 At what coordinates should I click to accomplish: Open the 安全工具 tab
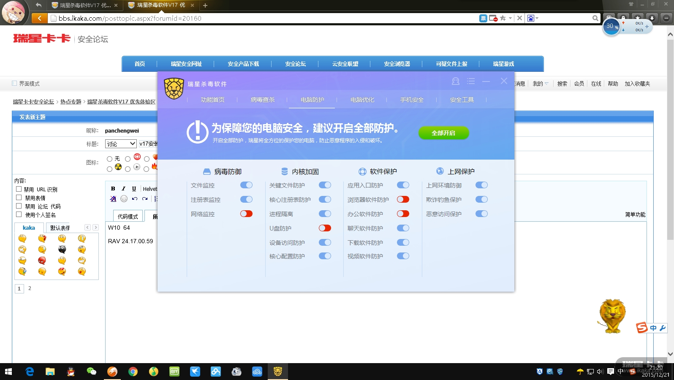coord(462,100)
